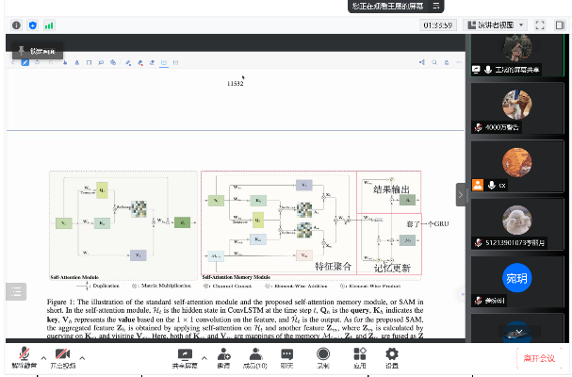Open the members list icon
This screenshot has width=572, height=377.
point(255,355)
